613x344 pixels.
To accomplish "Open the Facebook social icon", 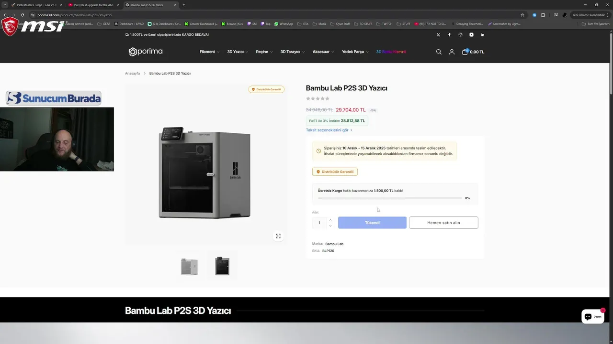I will 449,34.
